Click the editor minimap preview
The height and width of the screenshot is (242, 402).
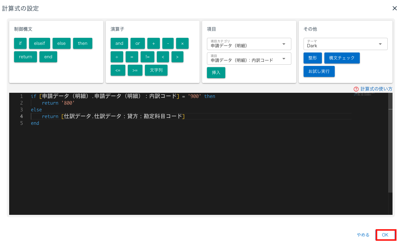point(364,95)
